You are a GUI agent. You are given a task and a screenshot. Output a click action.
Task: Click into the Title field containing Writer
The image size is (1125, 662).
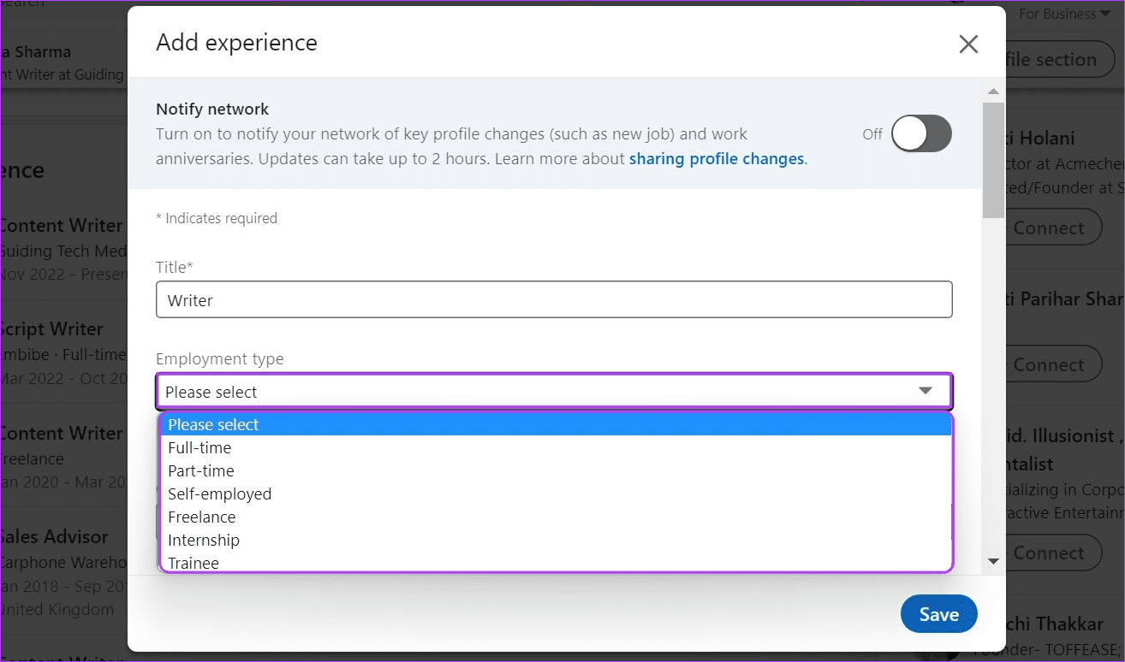554,300
